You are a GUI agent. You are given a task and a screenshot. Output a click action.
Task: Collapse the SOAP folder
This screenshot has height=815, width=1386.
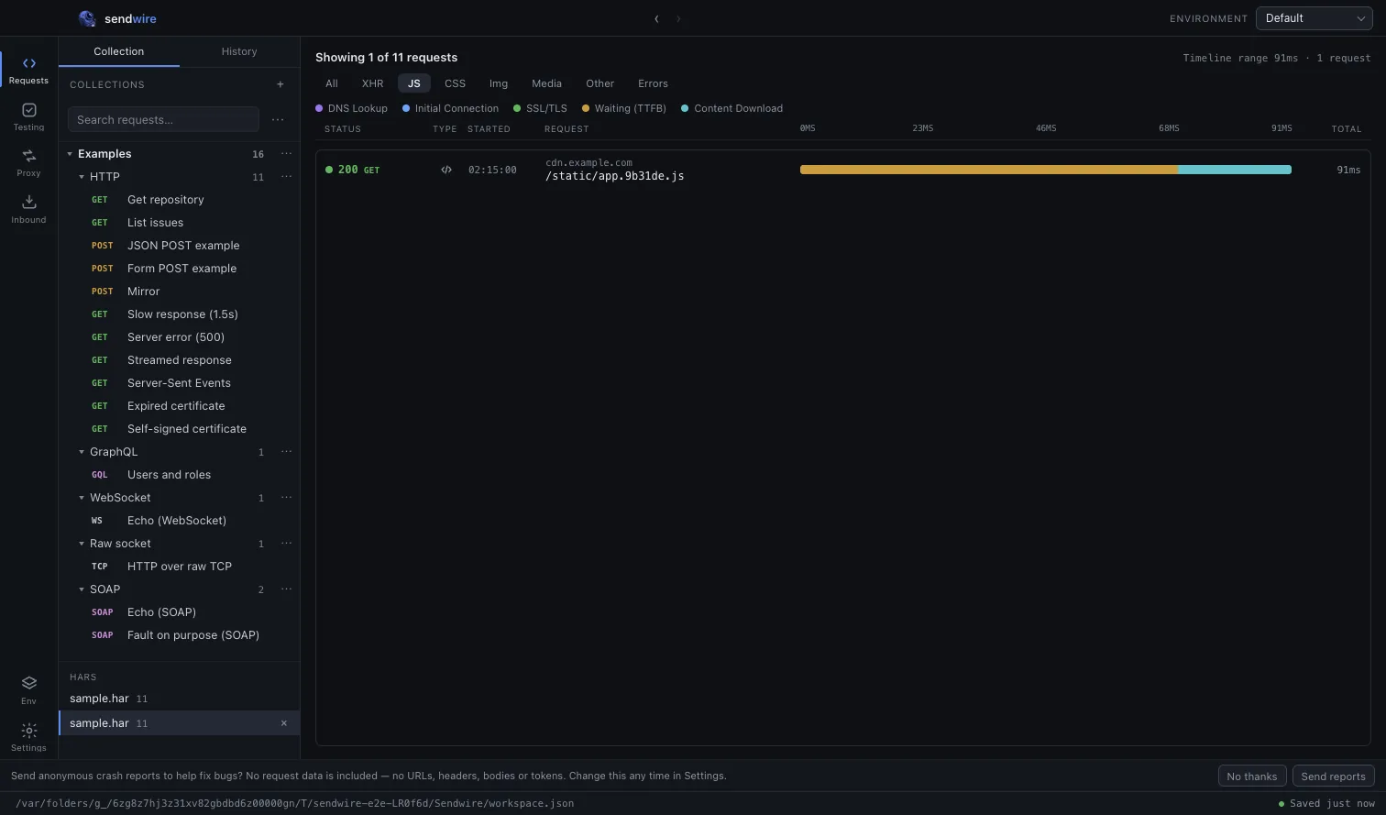pyautogui.click(x=82, y=589)
